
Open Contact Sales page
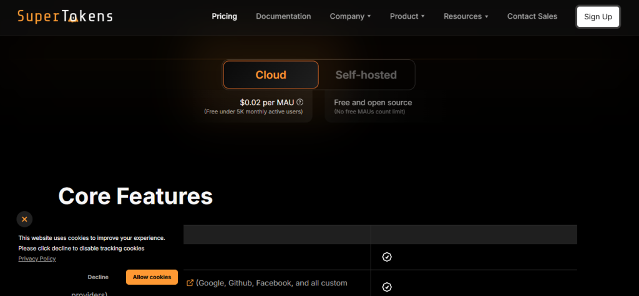[x=532, y=16]
